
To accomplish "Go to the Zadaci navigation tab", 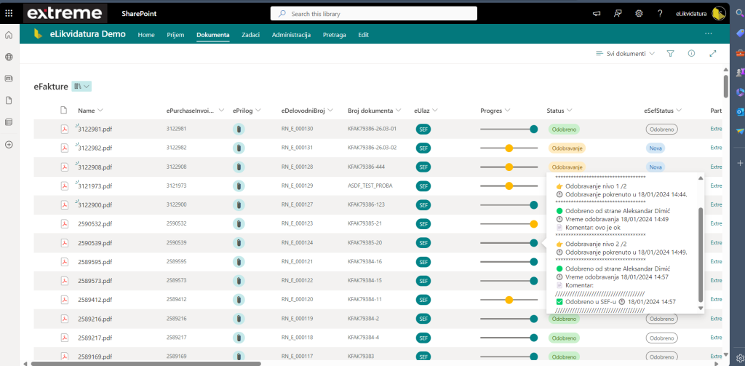I will (250, 35).
